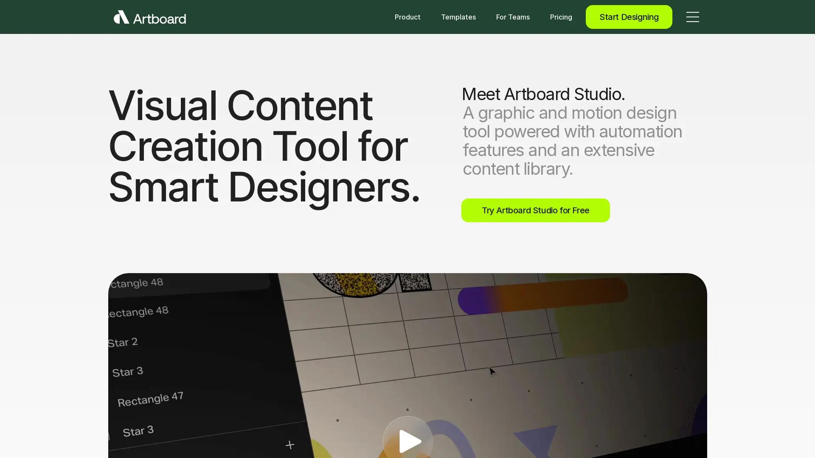
Task: Open the Templates menu
Action: 458,17
